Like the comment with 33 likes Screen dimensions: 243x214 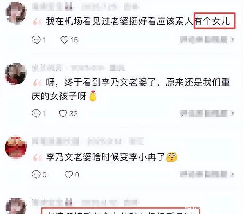68,114
